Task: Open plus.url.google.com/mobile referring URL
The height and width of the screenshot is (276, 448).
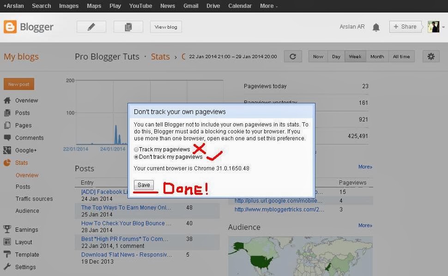Action: tap(278, 201)
